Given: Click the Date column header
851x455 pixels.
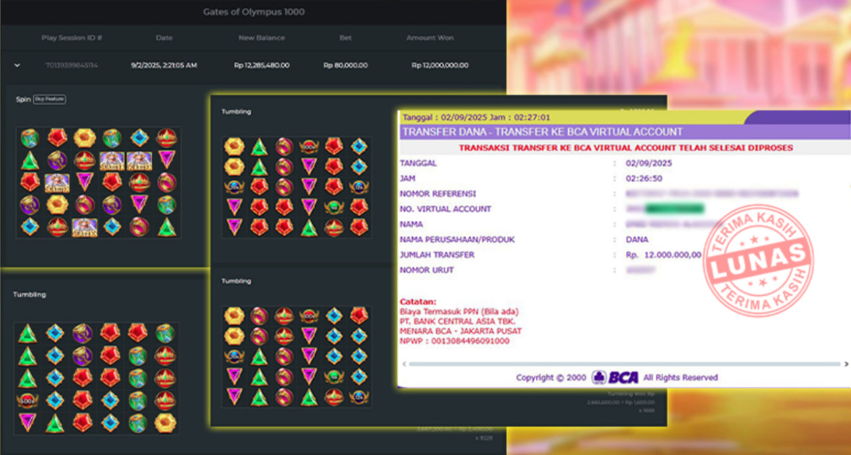Looking at the screenshot, I should tap(164, 38).
